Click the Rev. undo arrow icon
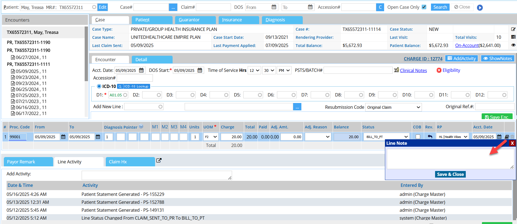This screenshot has height=224, width=517. tap(430, 137)
